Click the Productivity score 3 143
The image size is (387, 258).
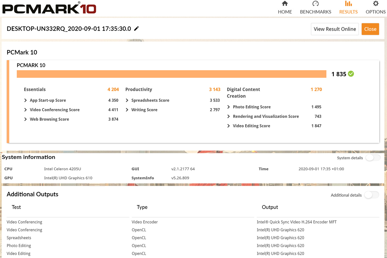[x=215, y=89]
